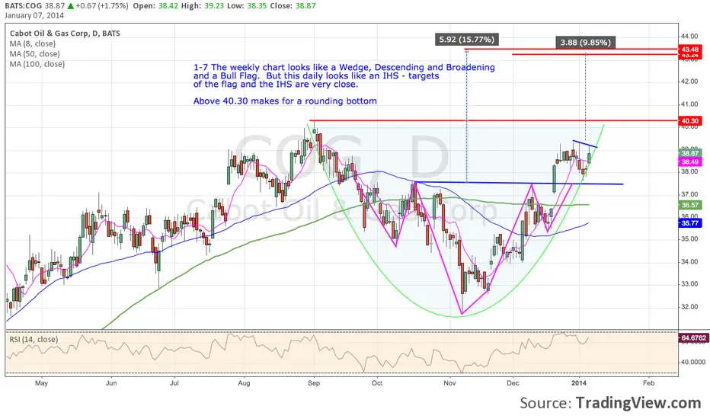Click the Low: 38.35 value
This screenshot has height=419, width=710.
[x=247, y=6]
